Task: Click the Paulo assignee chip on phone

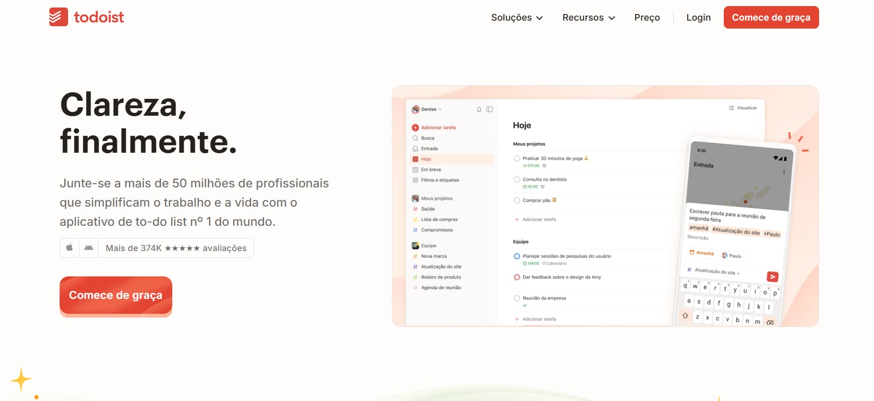Action: [x=732, y=256]
